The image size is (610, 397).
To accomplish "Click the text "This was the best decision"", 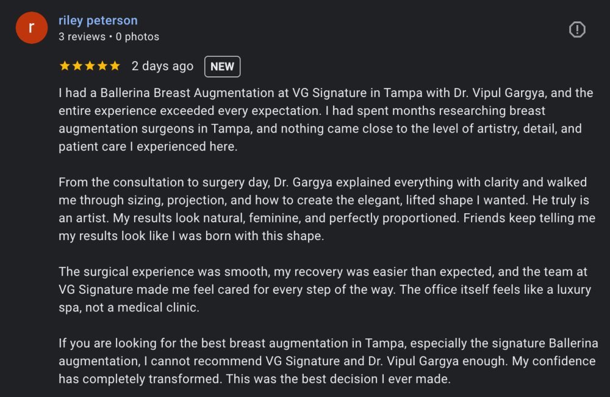I will 339,379.
